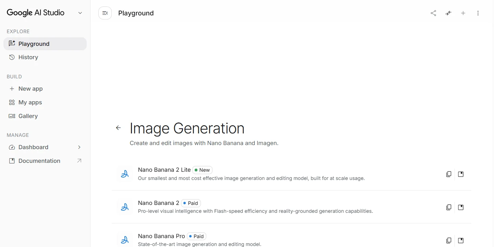Click the plus icon for a new chat
The height and width of the screenshot is (247, 497).
pos(463,13)
